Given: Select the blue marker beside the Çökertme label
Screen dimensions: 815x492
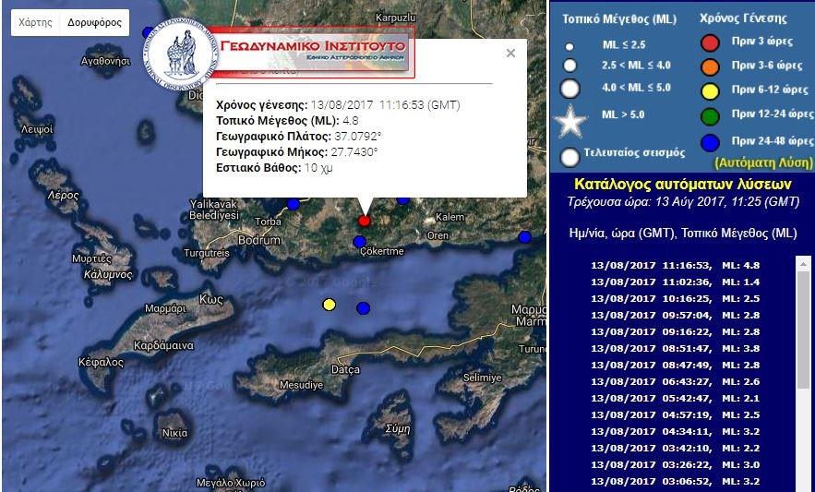Looking at the screenshot, I should tap(360, 242).
